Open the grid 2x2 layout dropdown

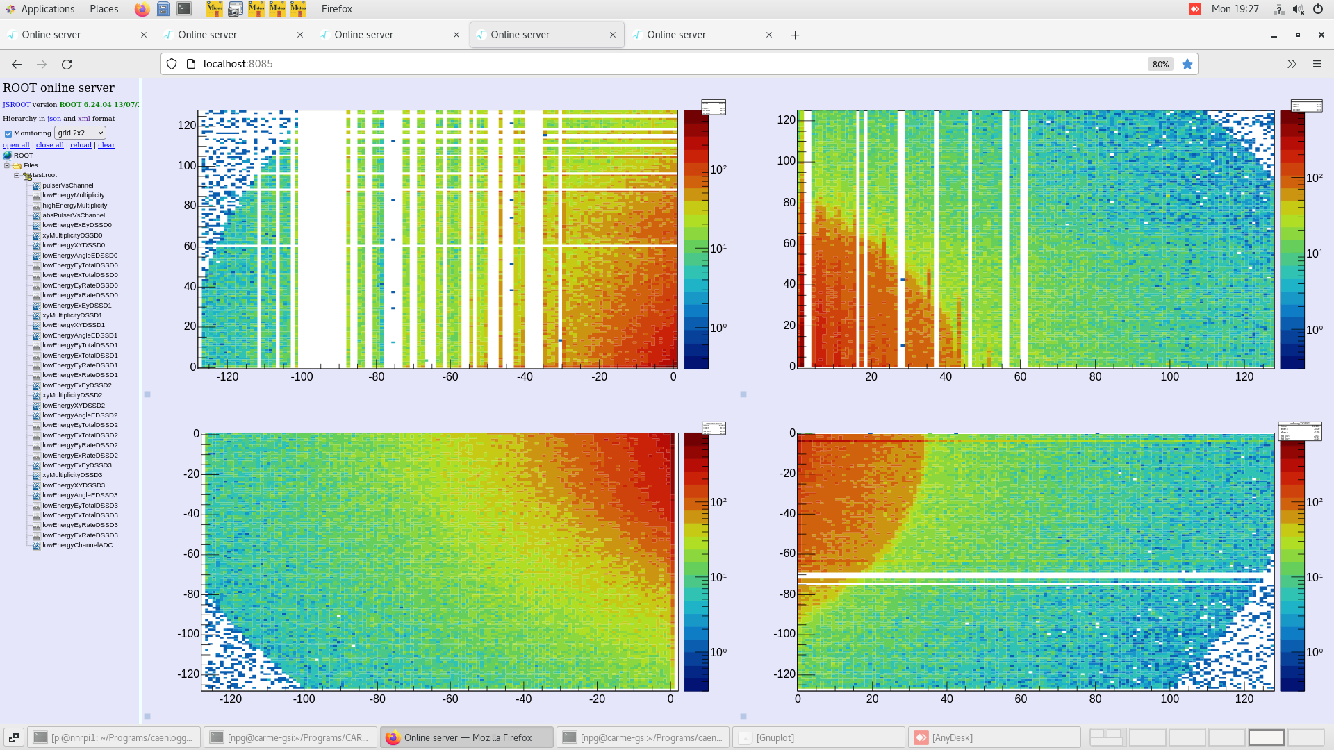click(x=80, y=133)
